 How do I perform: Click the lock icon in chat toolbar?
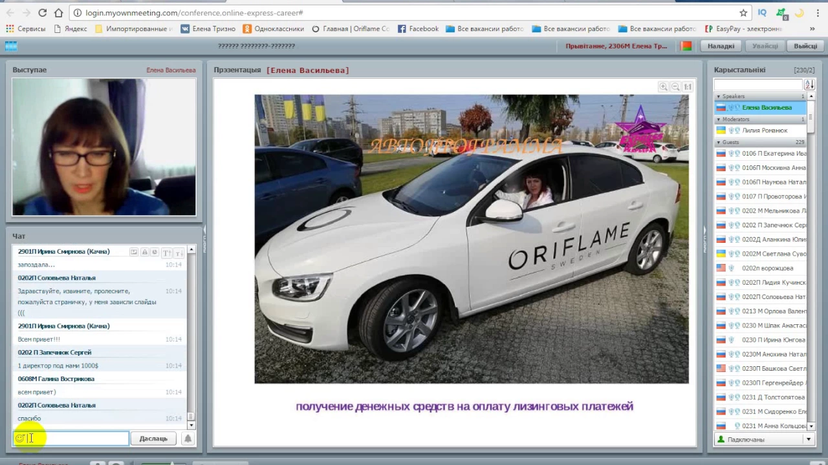[144, 252]
